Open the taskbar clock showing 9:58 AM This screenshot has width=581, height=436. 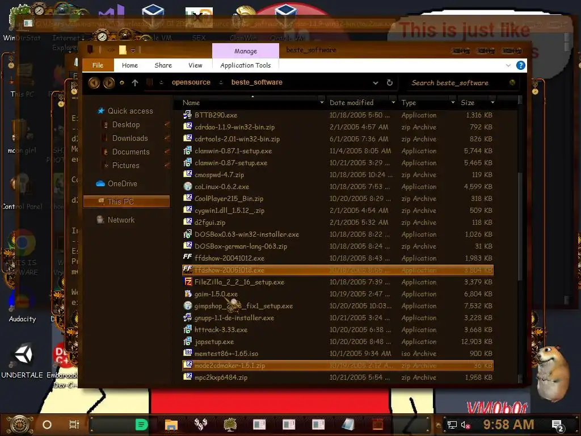click(x=508, y=425)
